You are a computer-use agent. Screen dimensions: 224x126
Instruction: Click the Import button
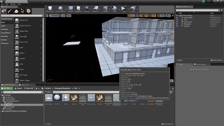coord(18,89)
